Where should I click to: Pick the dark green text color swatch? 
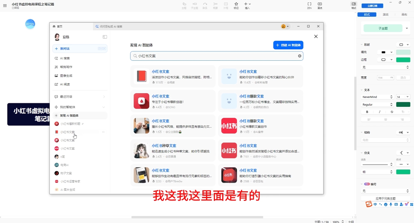pyautogui.click(x=403, y=105)
